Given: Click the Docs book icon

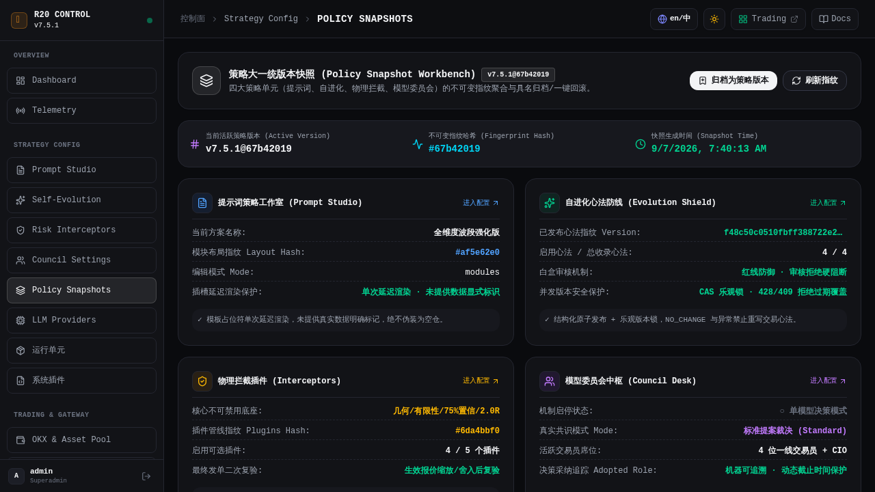Looking at the screenshot, I should point(824,19).
